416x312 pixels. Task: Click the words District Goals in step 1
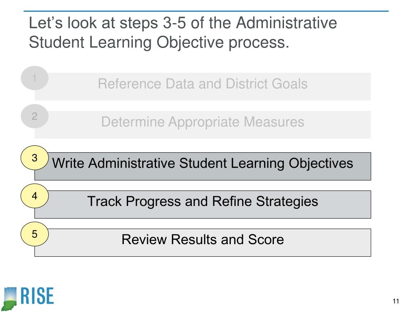click(266, 84)
